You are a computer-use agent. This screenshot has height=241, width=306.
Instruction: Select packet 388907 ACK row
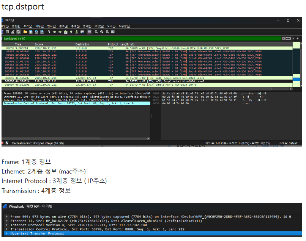click(147, 85)
